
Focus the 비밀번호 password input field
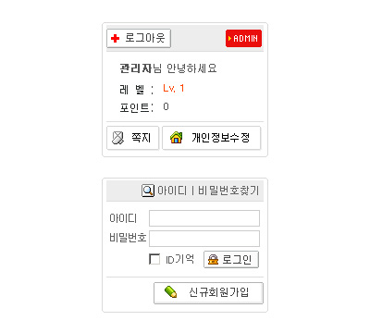(x=204, y=239)
